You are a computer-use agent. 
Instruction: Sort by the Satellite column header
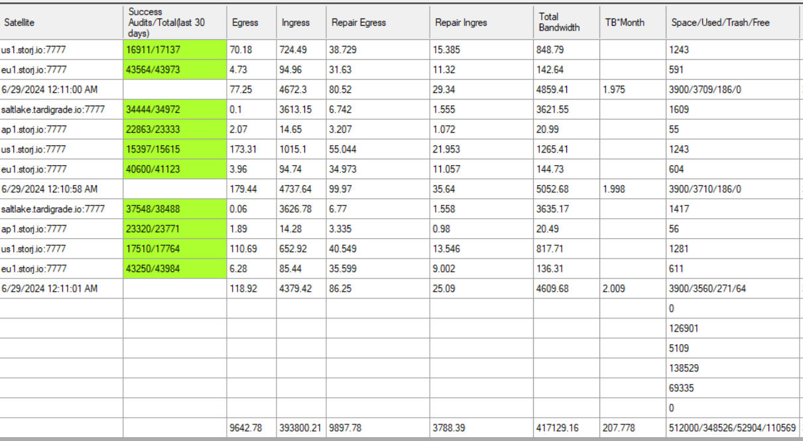61,23
